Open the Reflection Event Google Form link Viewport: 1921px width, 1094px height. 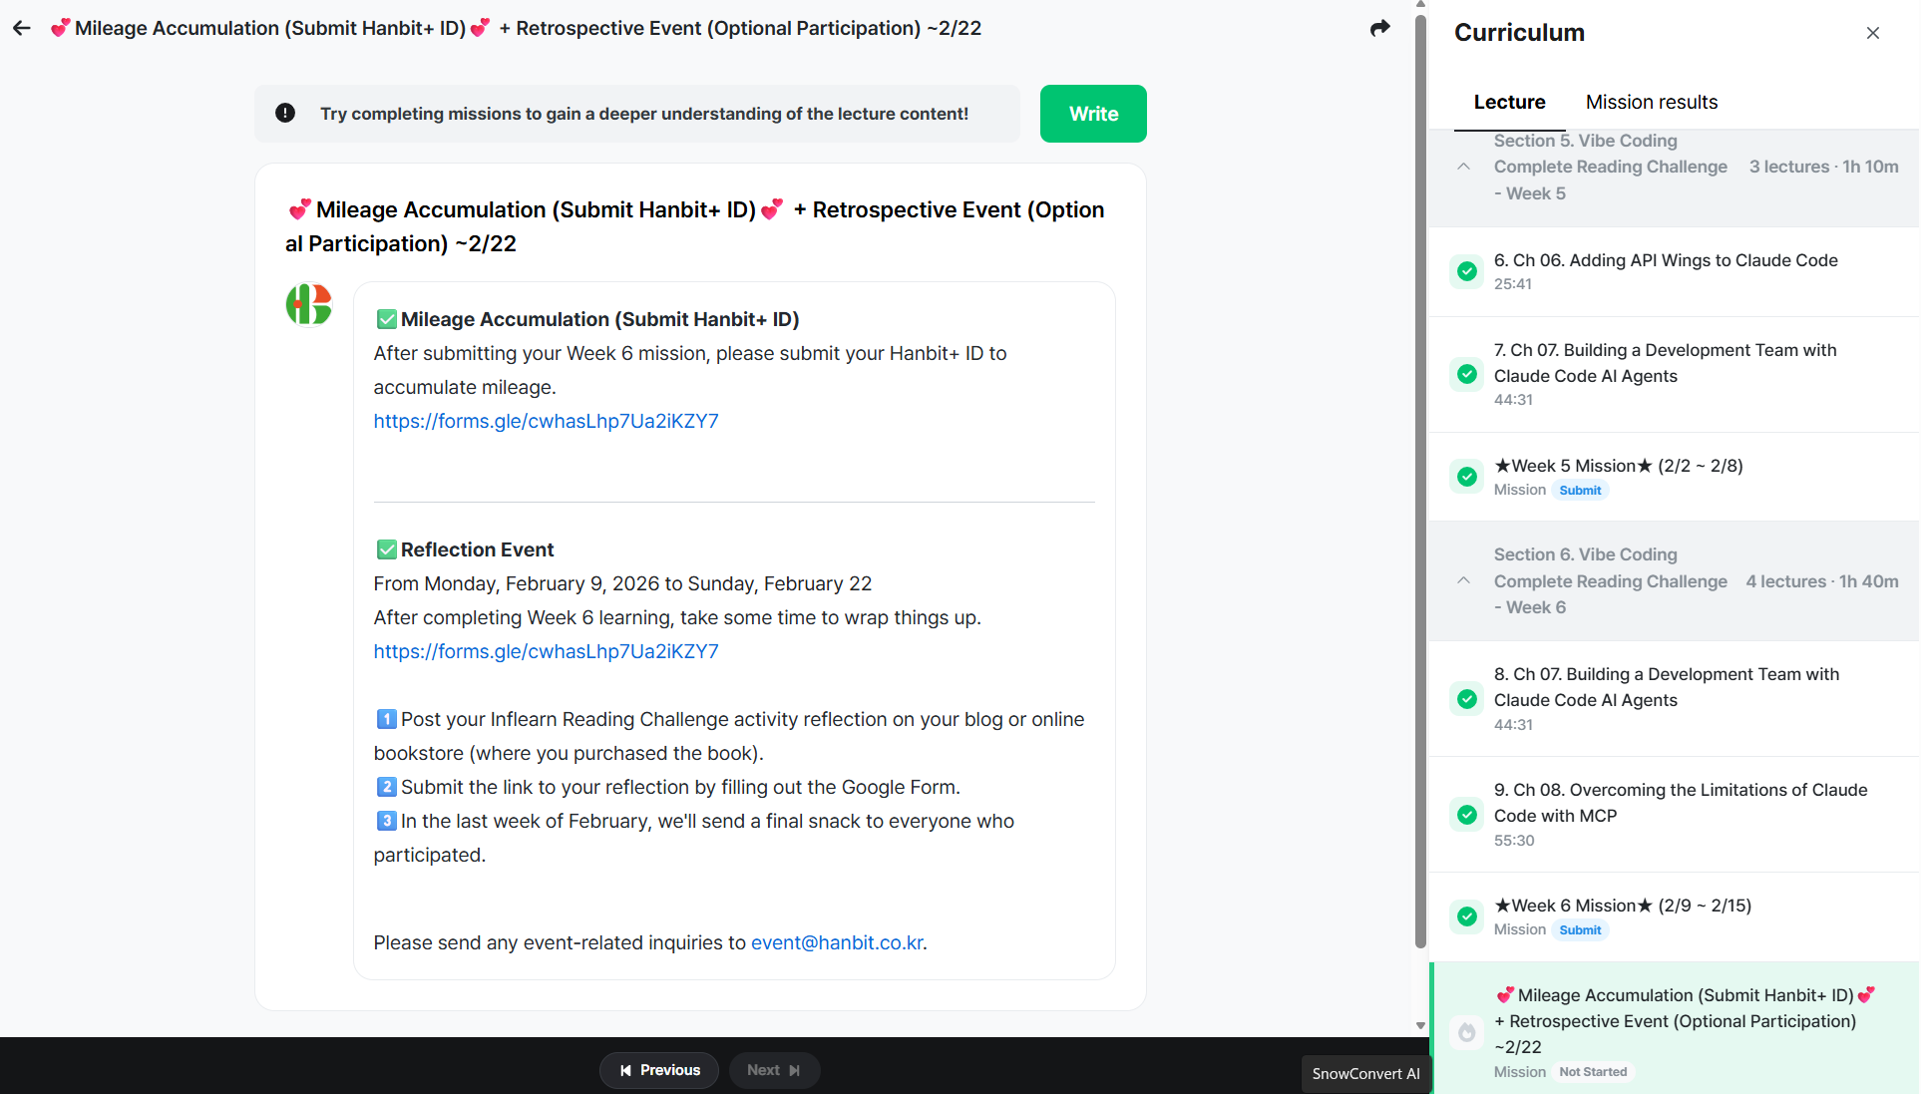(x=546, y=651)
